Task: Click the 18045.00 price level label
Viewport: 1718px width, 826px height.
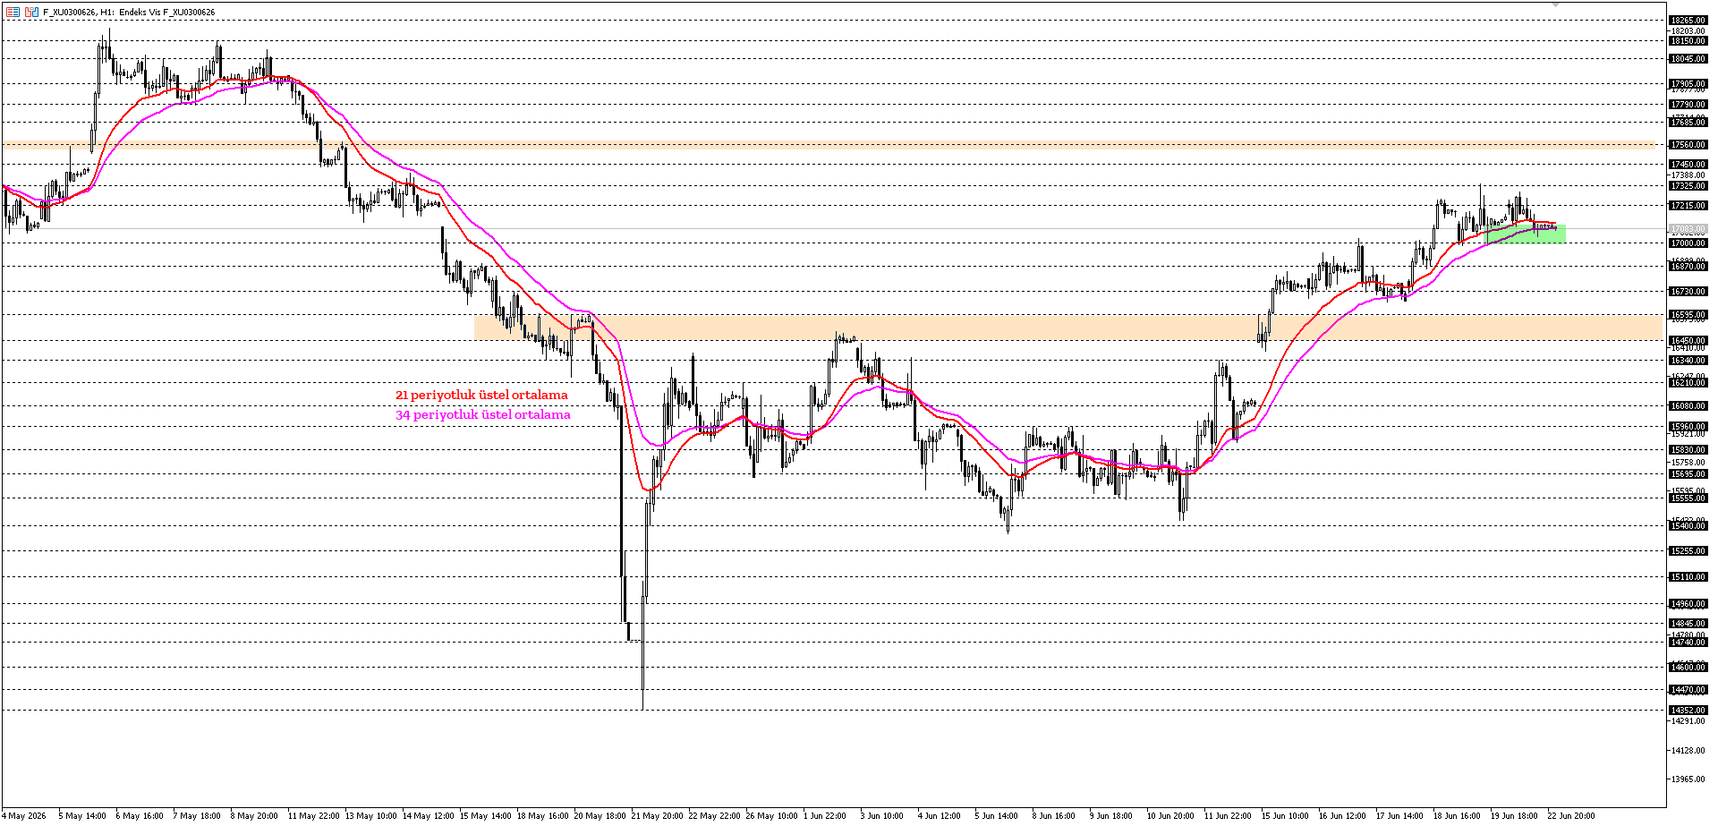Action: coord(1688,59)
